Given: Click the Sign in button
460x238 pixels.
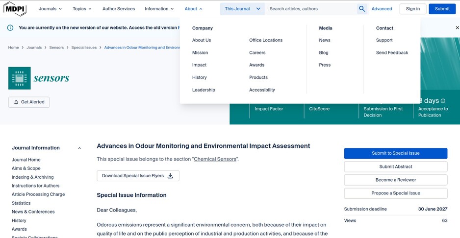Looking at the screenshot, I should 413,9.
